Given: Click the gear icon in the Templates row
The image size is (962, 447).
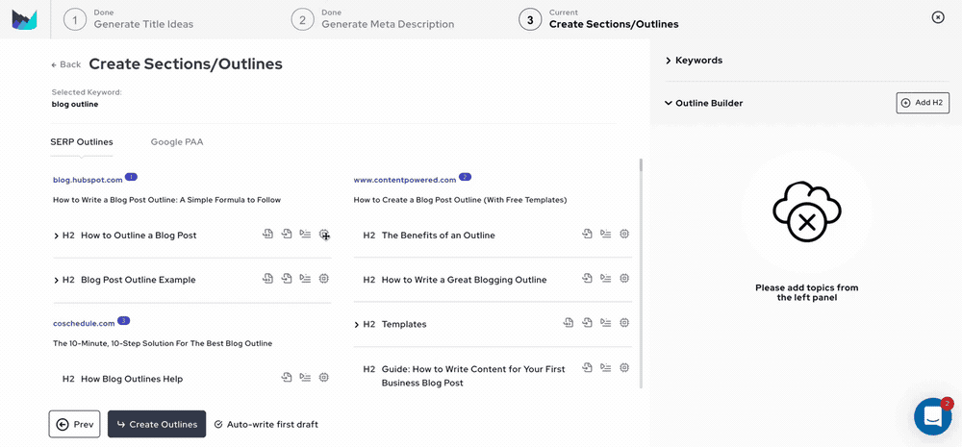Looking at the screenshot, I should (624, 323).
